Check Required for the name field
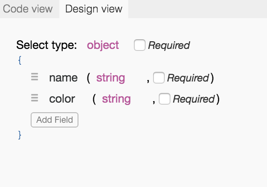 point(159,78)
